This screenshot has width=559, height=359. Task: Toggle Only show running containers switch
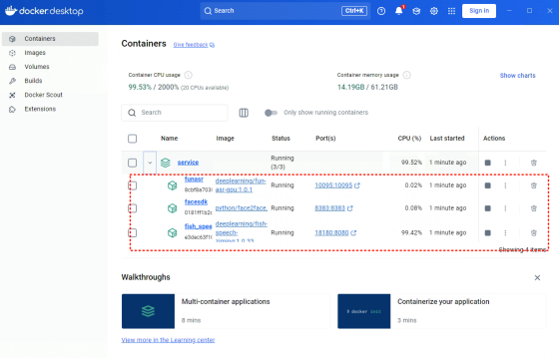pos(271,113)
